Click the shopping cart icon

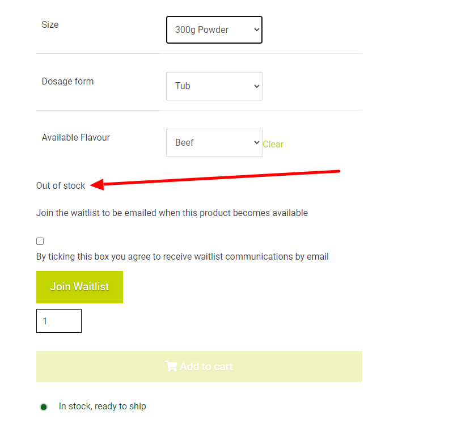(171, 366)
